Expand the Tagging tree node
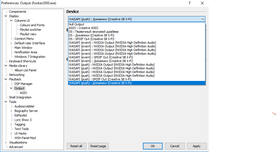Screen dimensions: 276x152 coord(11,124)
